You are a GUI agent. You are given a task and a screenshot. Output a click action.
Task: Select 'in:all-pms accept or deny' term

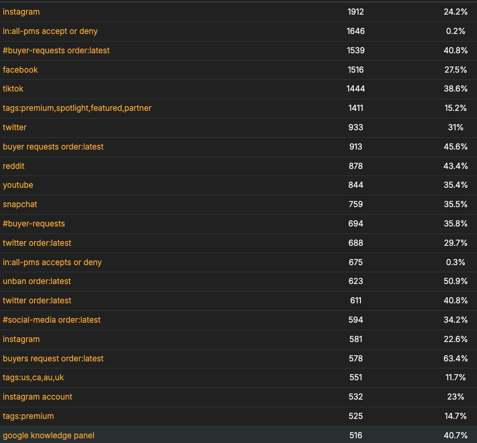(x=50, y=31)
